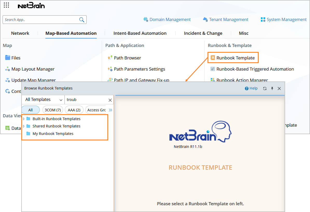310x212 pixels.
Task: Click the Update Map Manager icon
Action: pos(8,80)
